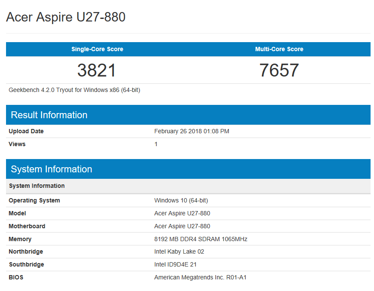Select the "Model" row label
Image resolution: width=374 pixels, height=291 pixels.
17,213
